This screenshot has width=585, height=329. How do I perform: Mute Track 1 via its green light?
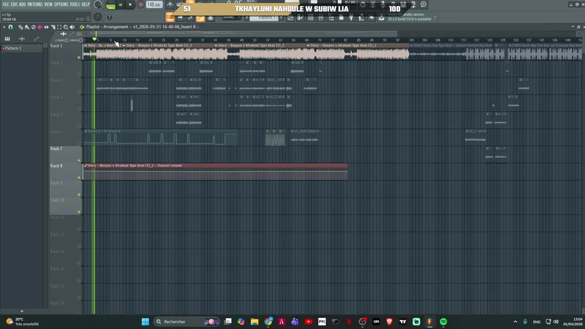(x=79, y=58)
